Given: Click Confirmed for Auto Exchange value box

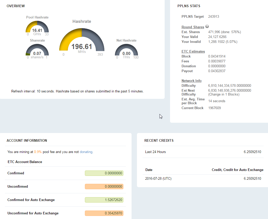Looking at the screenshot, I should pyautogui.click(x=104, y=200).
